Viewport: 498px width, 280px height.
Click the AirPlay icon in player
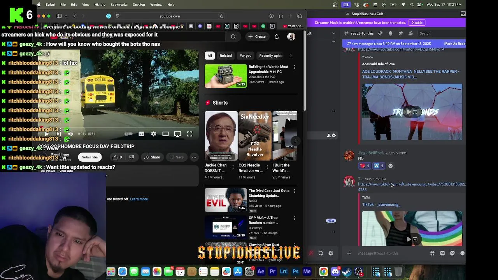coord(177,134)
